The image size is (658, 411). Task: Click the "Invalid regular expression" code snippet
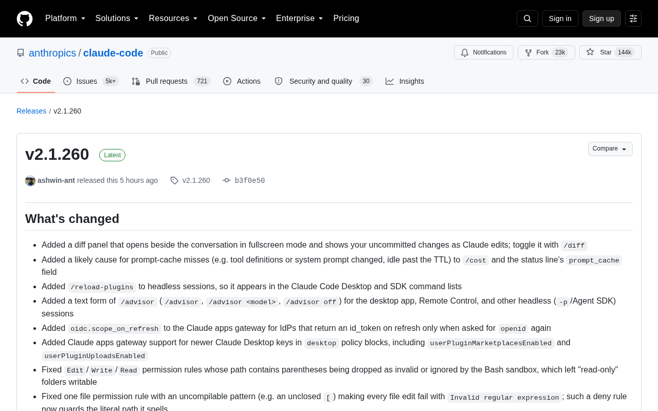pos(504,397)
